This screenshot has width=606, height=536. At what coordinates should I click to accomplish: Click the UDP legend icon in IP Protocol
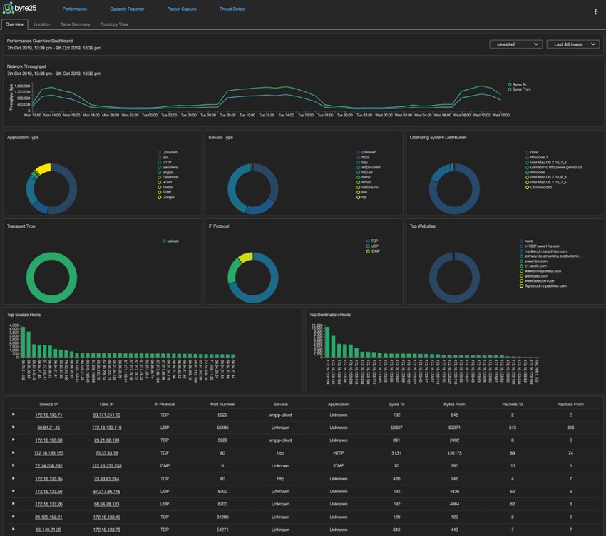tap(367, 246)
